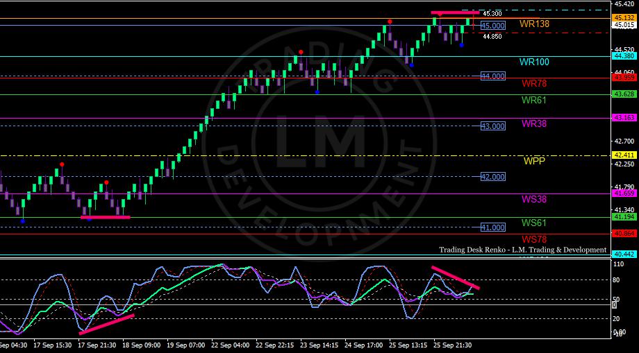The height and width of the screenshot is (353, 639).
Task: Click the 45.132 orange price tag
Action: (x=624, y=17)
